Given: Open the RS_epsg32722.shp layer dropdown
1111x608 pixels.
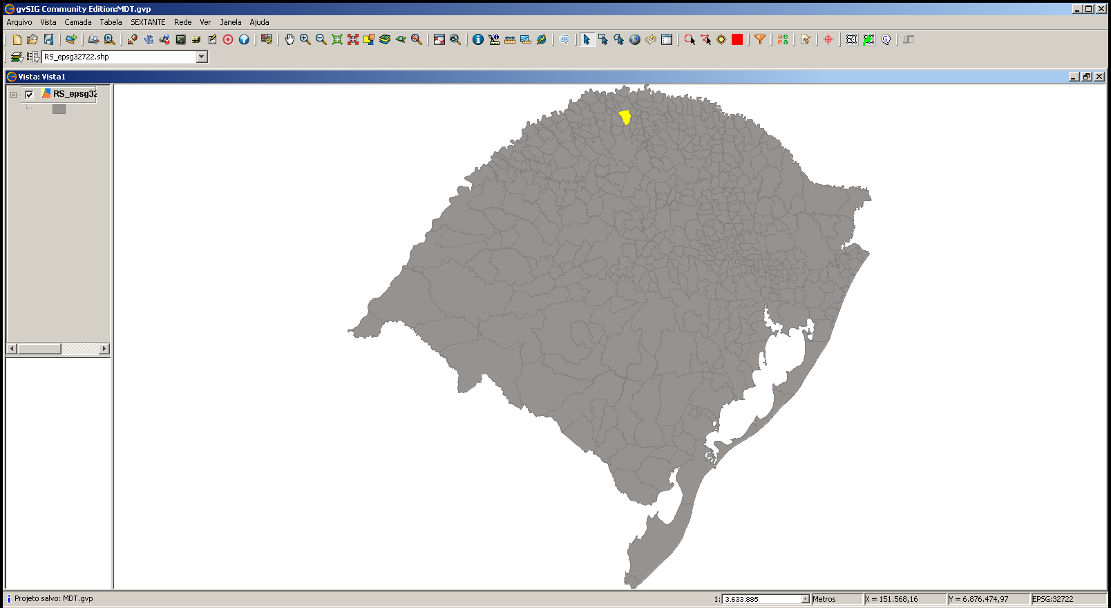Looking at the screenshot, I should [202, 57].
